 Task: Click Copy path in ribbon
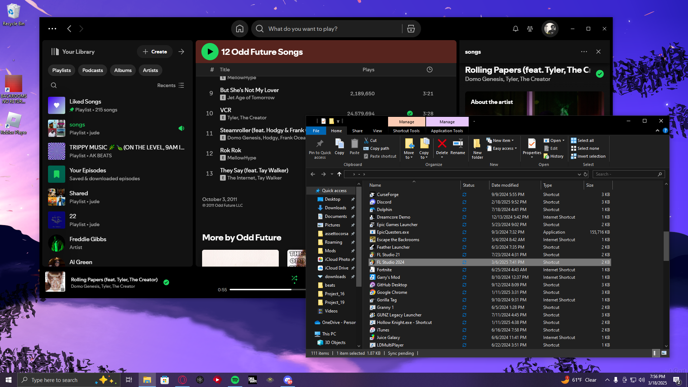(x=376, y=148)
